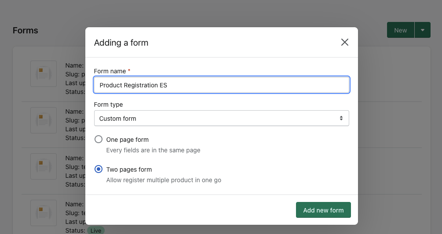Click the first form thumbnail icon in the list
The width and height of the screenshot is (442, 234).
click(44, 74)
